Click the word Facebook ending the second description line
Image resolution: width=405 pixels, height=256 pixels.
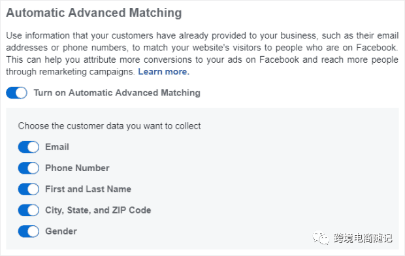[x=377, y=48]
